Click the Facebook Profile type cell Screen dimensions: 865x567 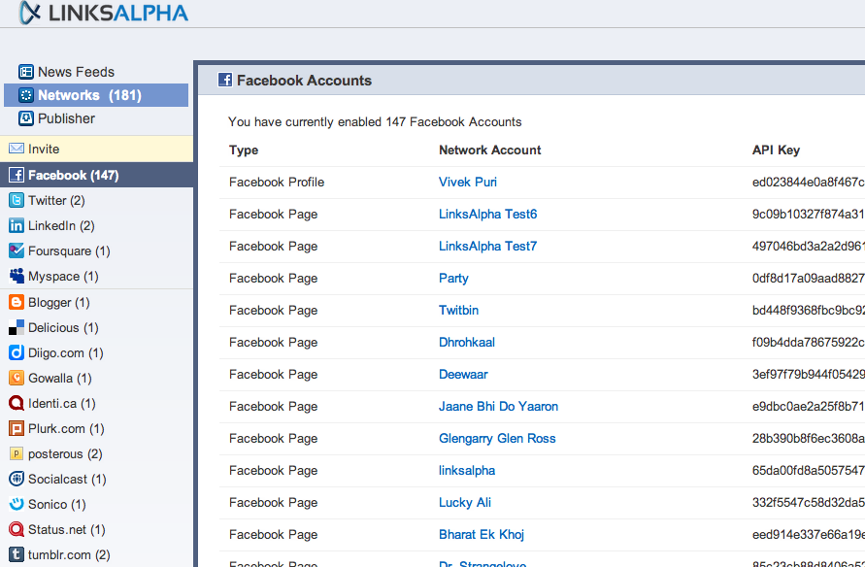click(x=277, y=182)
